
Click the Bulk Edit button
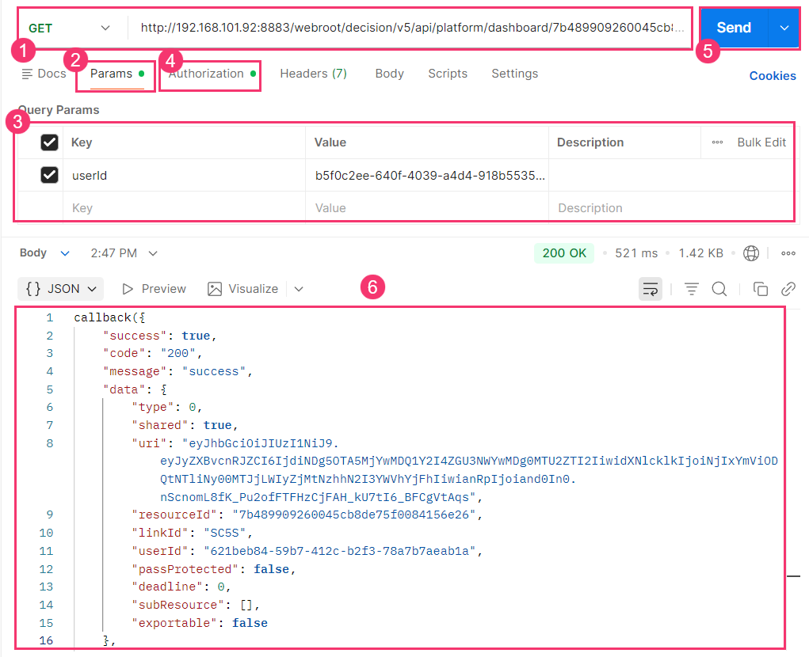761,142
